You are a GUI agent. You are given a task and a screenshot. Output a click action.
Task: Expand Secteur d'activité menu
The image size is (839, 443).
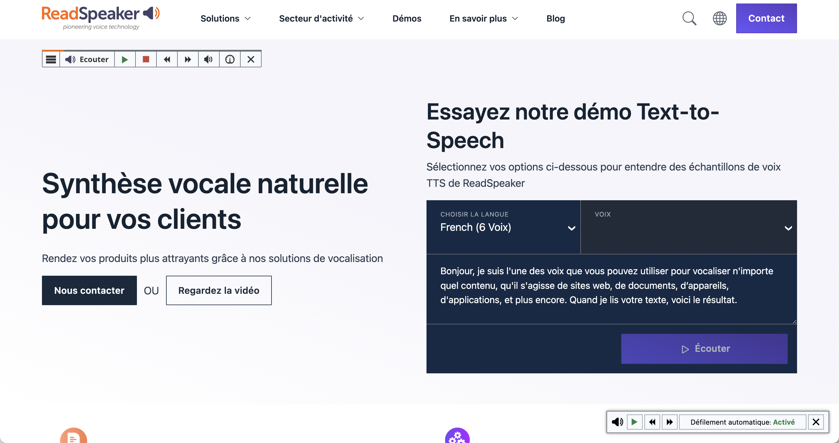[x=321, y=19]
